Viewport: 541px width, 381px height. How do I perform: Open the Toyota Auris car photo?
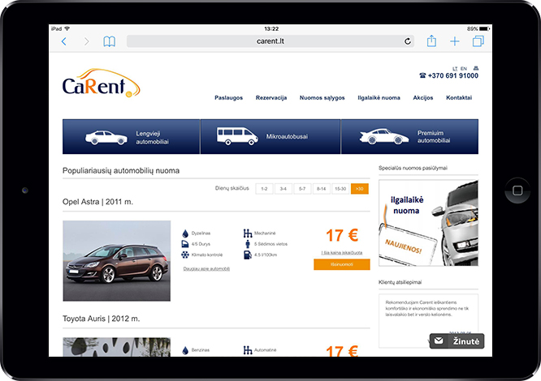pos(117,347)
